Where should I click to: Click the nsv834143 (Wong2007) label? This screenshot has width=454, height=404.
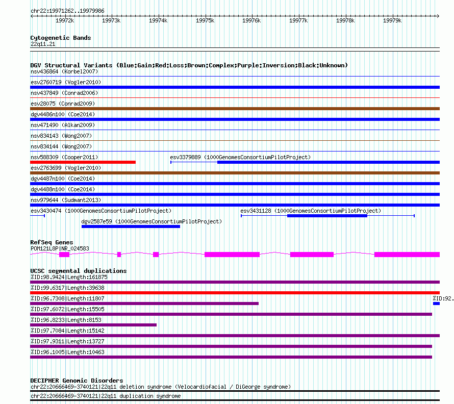(61, 136)
